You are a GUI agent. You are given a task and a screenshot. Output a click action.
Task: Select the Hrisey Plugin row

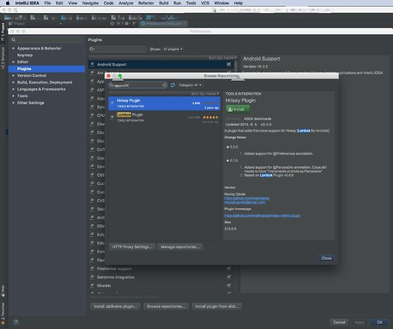pos(164,103)
